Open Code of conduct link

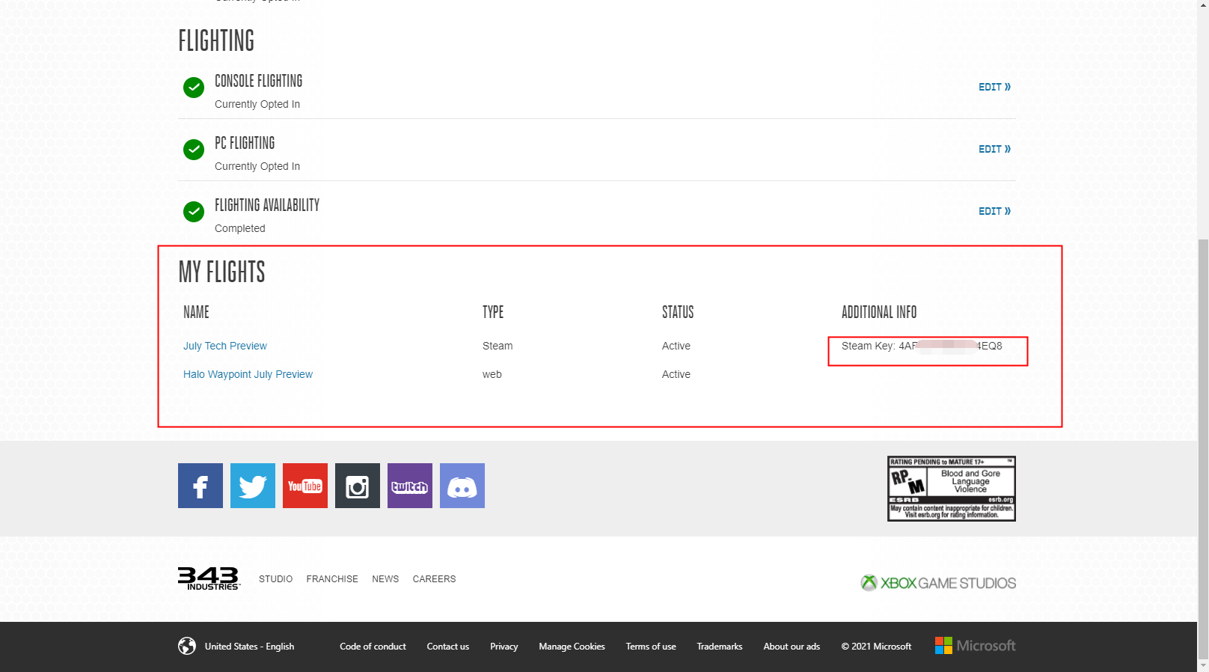tap(373, 647)
